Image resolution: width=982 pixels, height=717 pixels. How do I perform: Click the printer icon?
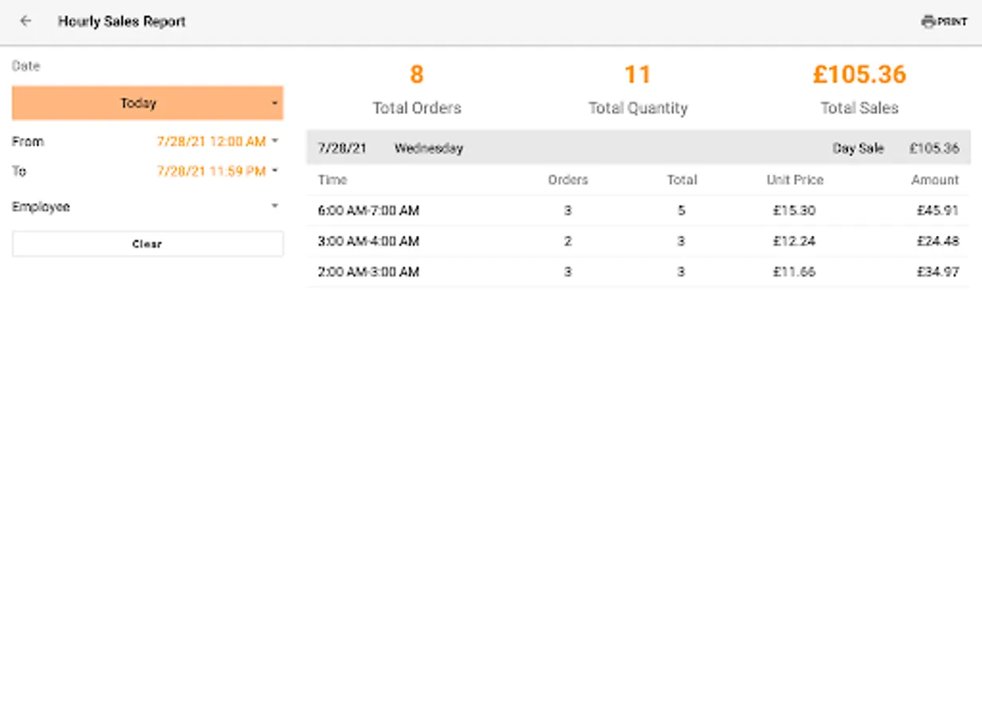point(928,22)
